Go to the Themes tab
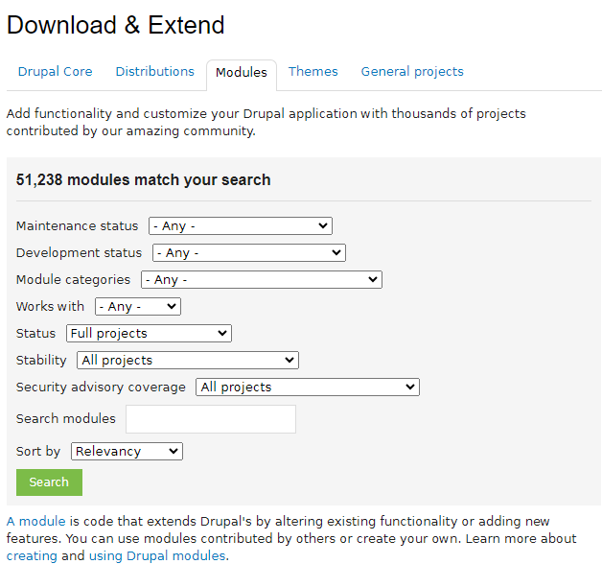This screenshot has width=602, height=564. point(313,72)
